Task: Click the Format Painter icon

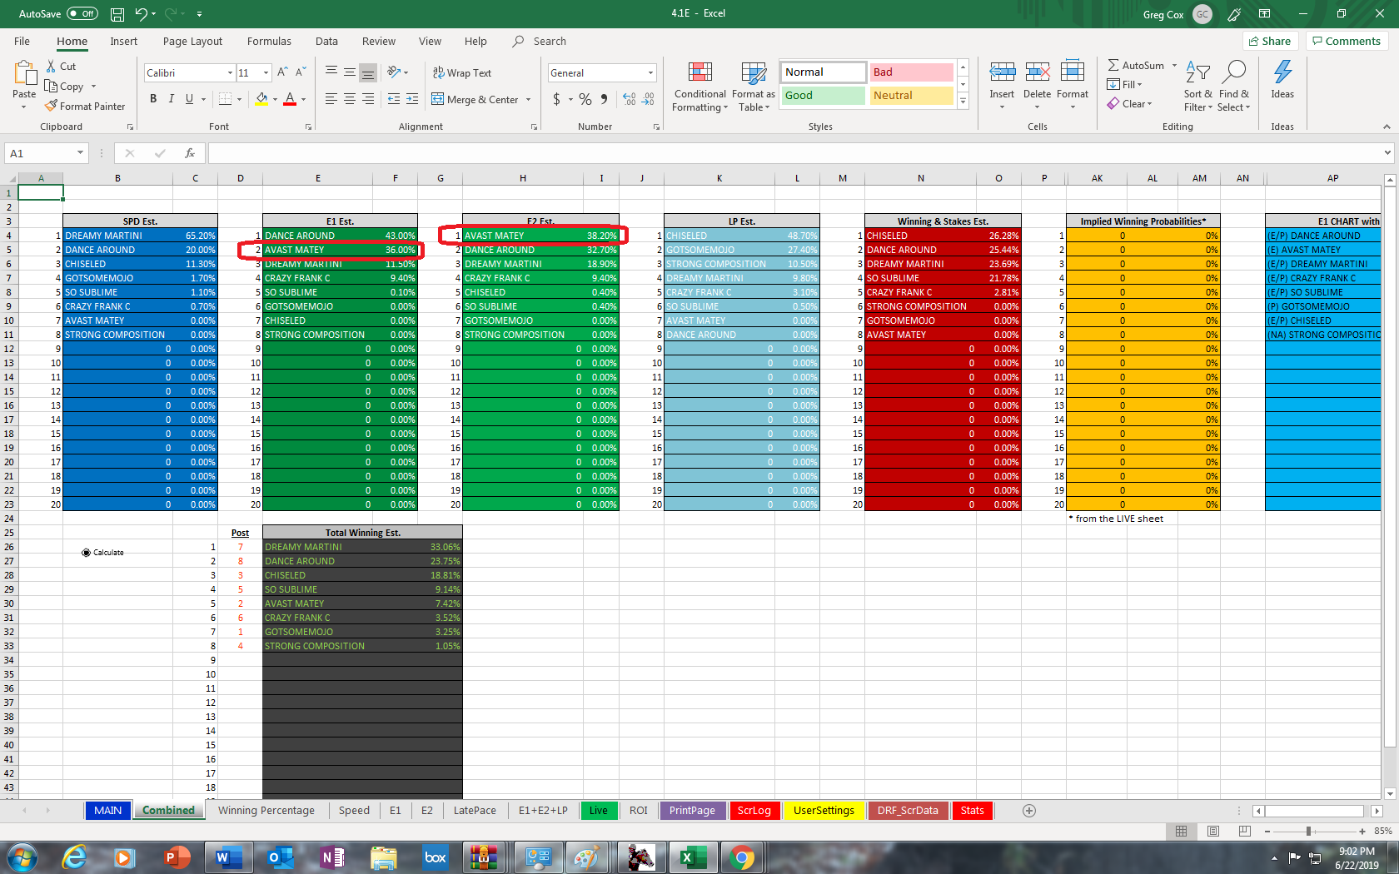Action: tap(52, 107)
